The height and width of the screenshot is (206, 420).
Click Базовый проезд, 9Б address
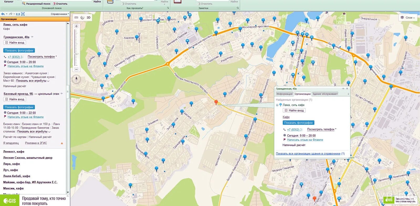pyautogui.click(x=18, y=94)
